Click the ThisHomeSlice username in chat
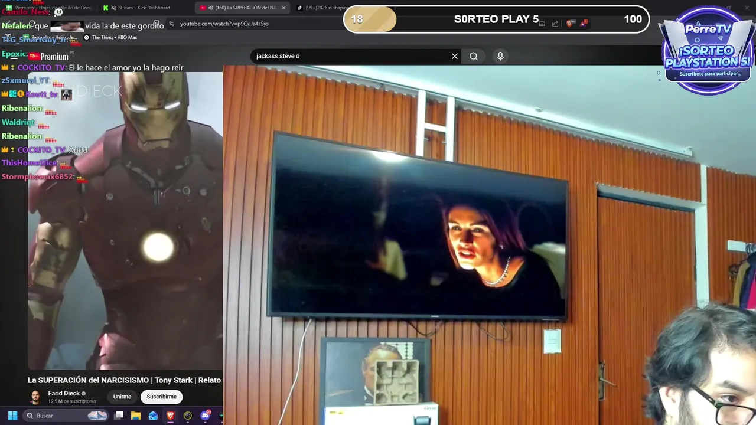The image size is (756, 425). (x=30, y=163)
